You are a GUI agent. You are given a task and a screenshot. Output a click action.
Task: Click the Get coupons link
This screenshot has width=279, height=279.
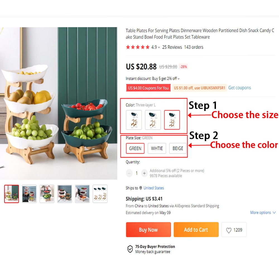tap(239, 88)
